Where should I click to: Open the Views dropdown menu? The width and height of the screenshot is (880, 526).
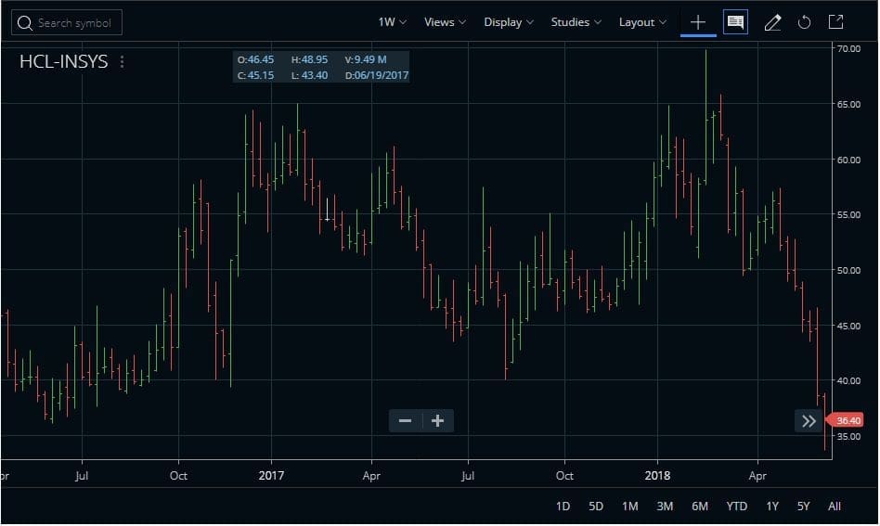(x=445, y=22)
